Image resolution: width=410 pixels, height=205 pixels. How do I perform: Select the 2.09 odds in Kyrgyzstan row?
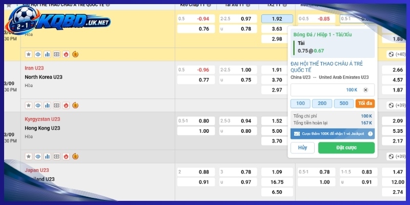pos(394,121)
